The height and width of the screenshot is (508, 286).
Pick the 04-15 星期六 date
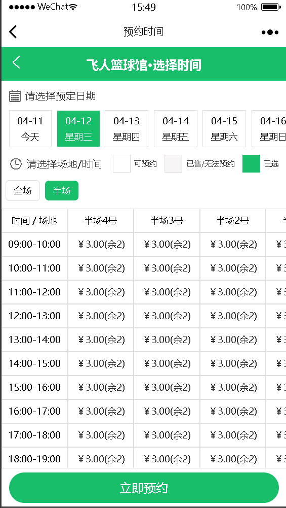click(x=224, y=128)
